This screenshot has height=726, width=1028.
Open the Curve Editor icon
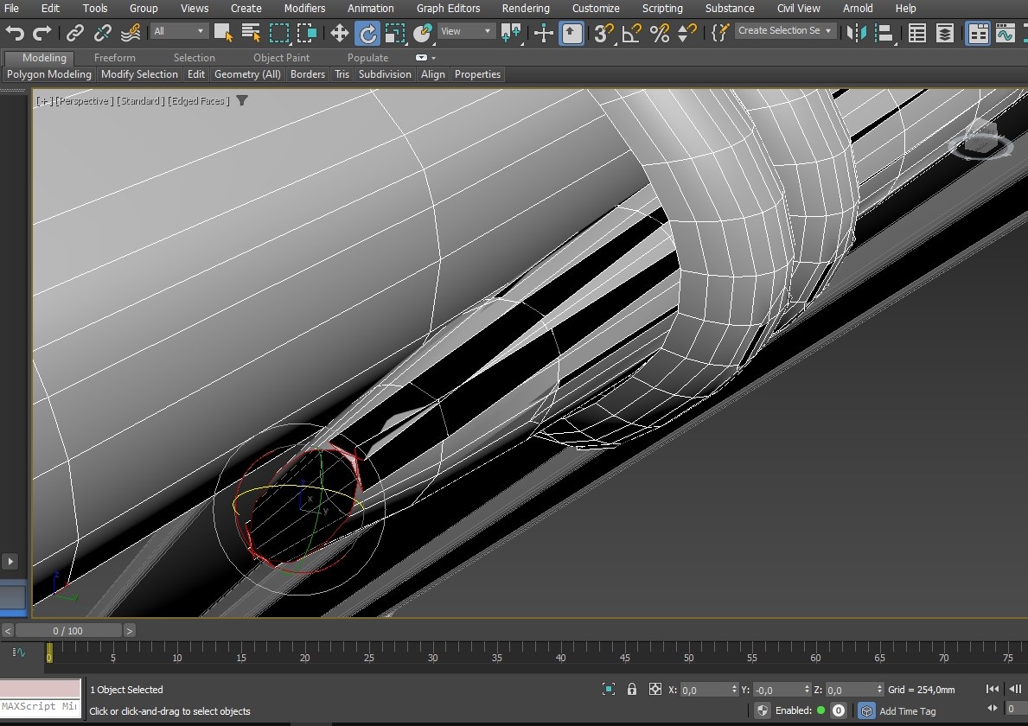tap(1005, 34)
